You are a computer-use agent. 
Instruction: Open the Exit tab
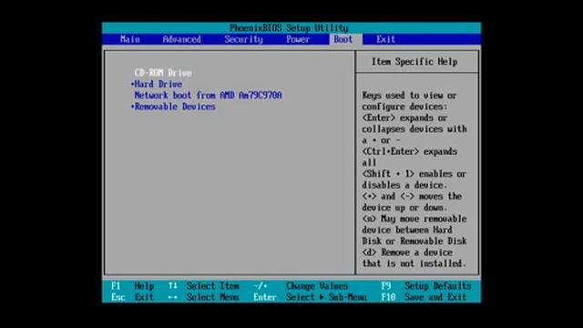(385, 39)
